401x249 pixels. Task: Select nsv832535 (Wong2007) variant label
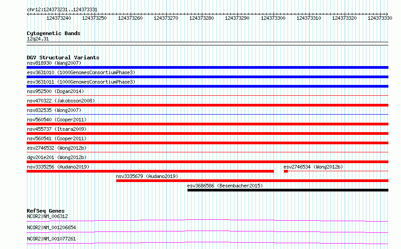coord(54,110)
